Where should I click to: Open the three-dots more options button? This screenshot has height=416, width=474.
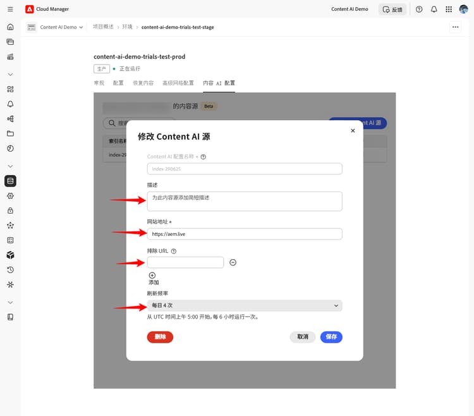(455, 27)
